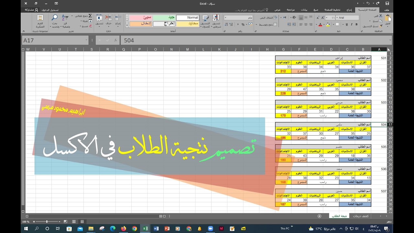Click the zoom level slider
Screen dimensions: 414x233
pos(47,222)
